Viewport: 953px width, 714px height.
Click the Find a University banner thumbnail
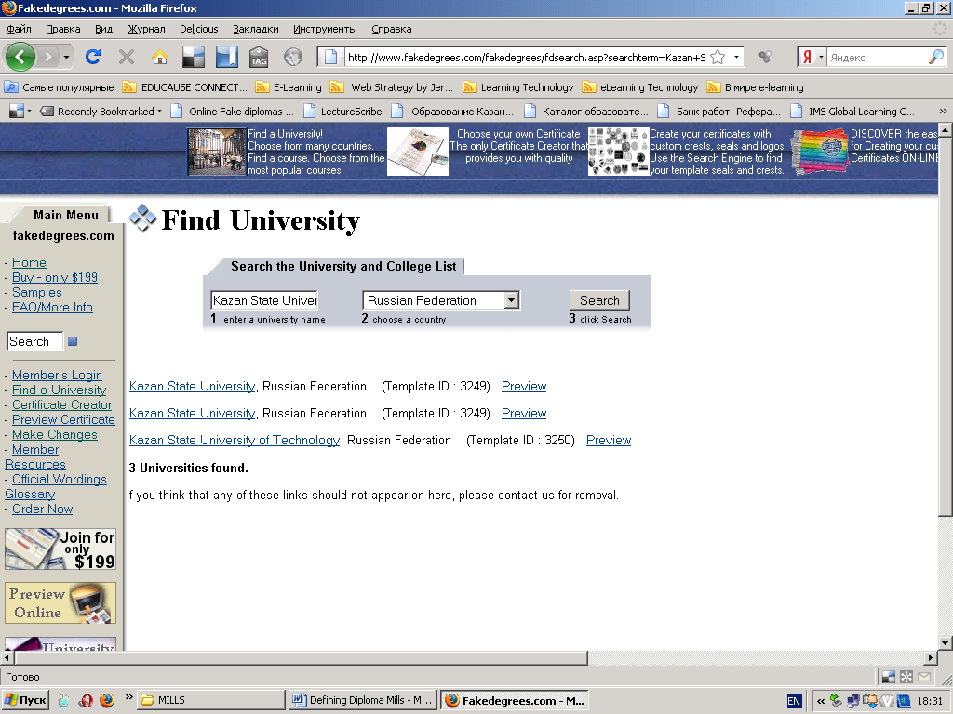[216, 152]
